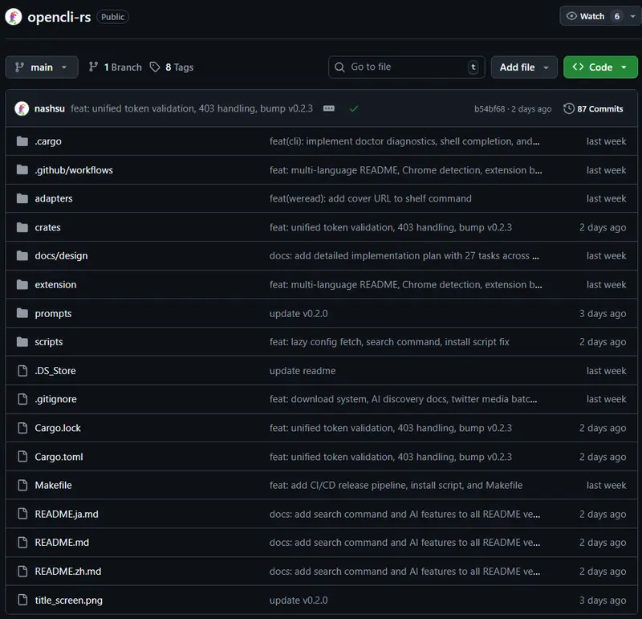
Task: Open the opencli-rs repository avatar icon
Action: coord(13,16)
